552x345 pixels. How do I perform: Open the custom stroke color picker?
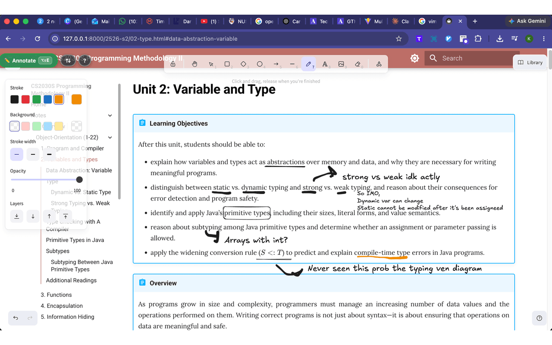coord(76,100)
